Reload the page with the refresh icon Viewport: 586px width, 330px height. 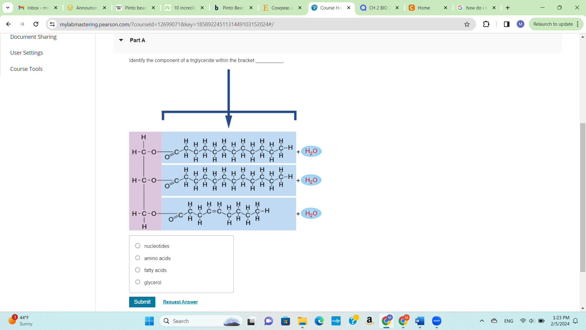point(36,24)
